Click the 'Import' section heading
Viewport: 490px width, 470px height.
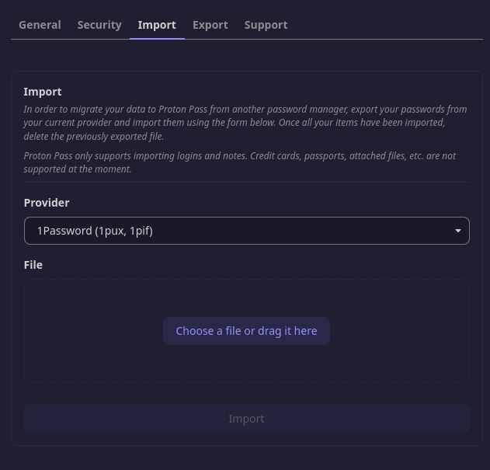pos(43,92)
